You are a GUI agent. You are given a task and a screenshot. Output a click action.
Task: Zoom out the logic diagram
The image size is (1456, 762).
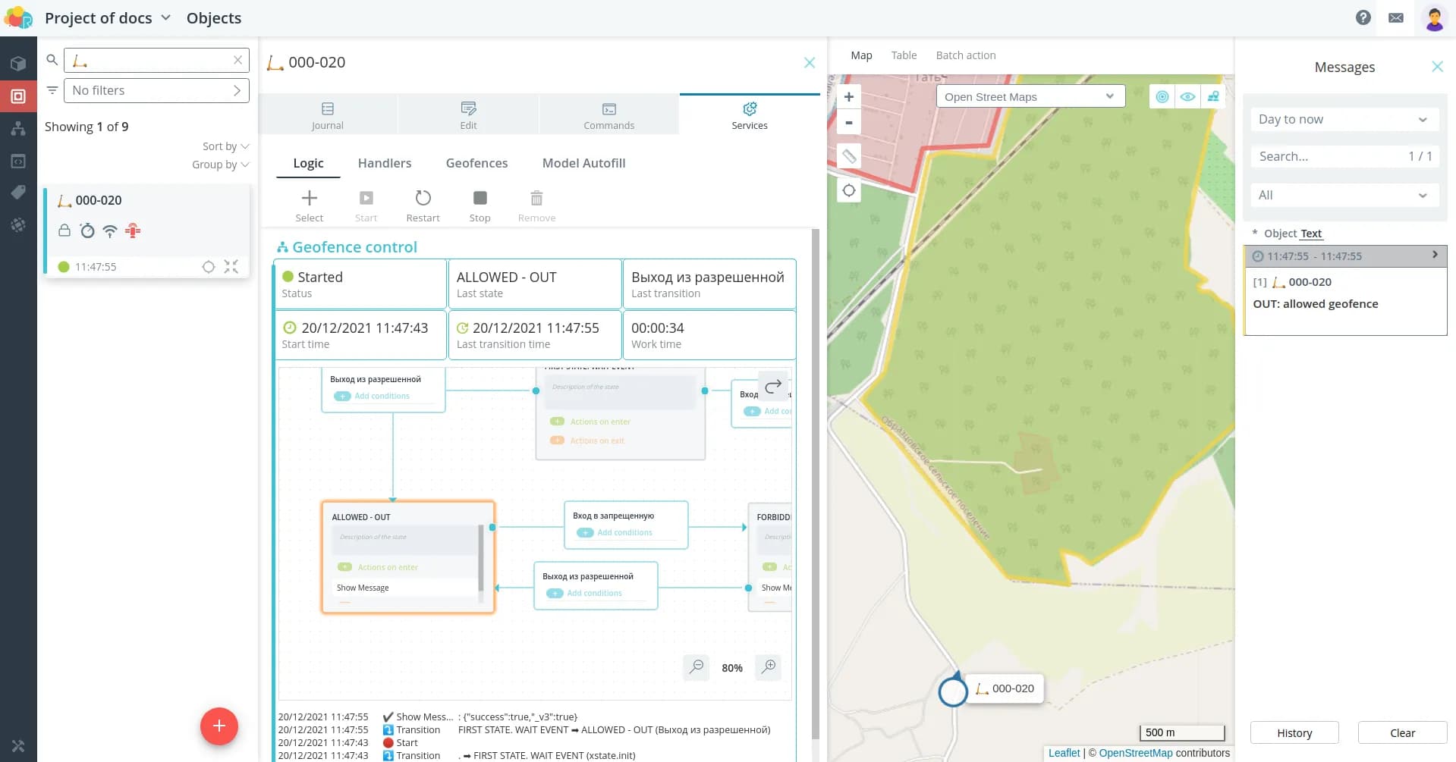pyautogui.click(x=696, y=667)
